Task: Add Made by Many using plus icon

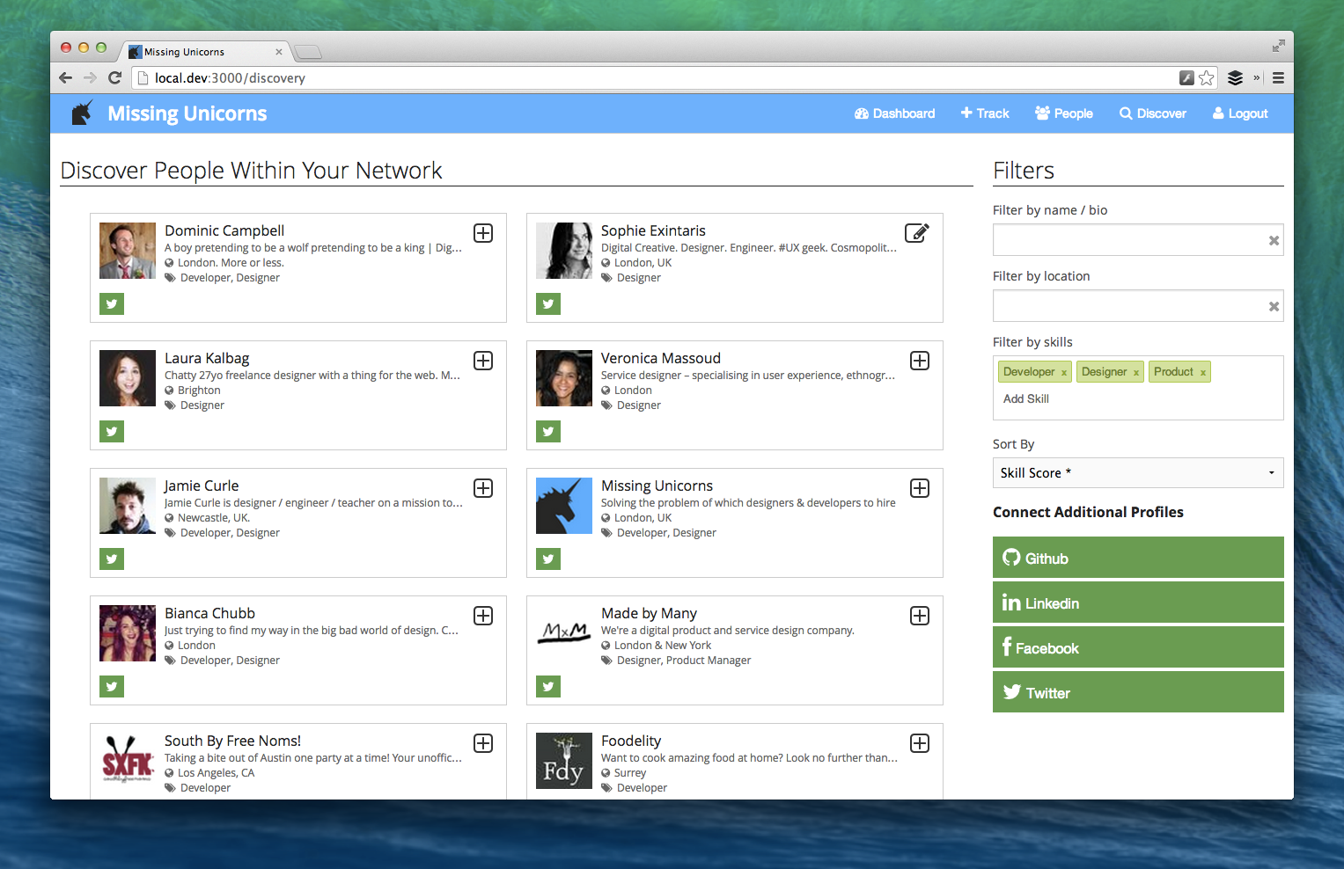Action: 920,616
